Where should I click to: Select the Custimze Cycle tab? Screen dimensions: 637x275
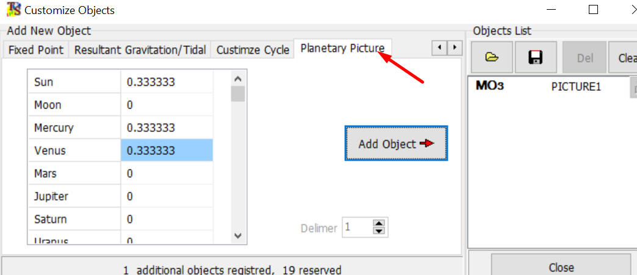(253, 50)
